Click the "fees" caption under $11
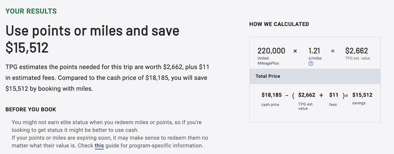Viewport: 394px width, 154px height. pos(333,105)
